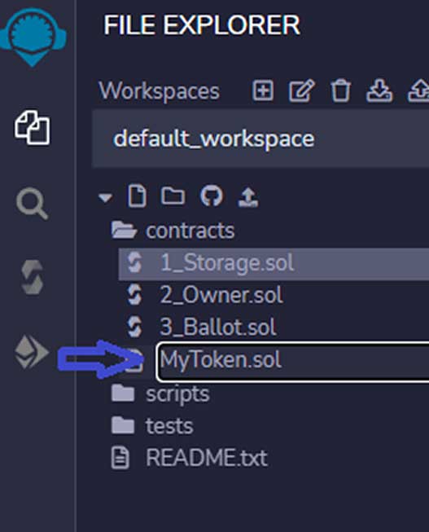The width and height of the screenshot is (429, 532).
Task: Open the File Explorer sidebar icon
Action: tap(33, 127)
